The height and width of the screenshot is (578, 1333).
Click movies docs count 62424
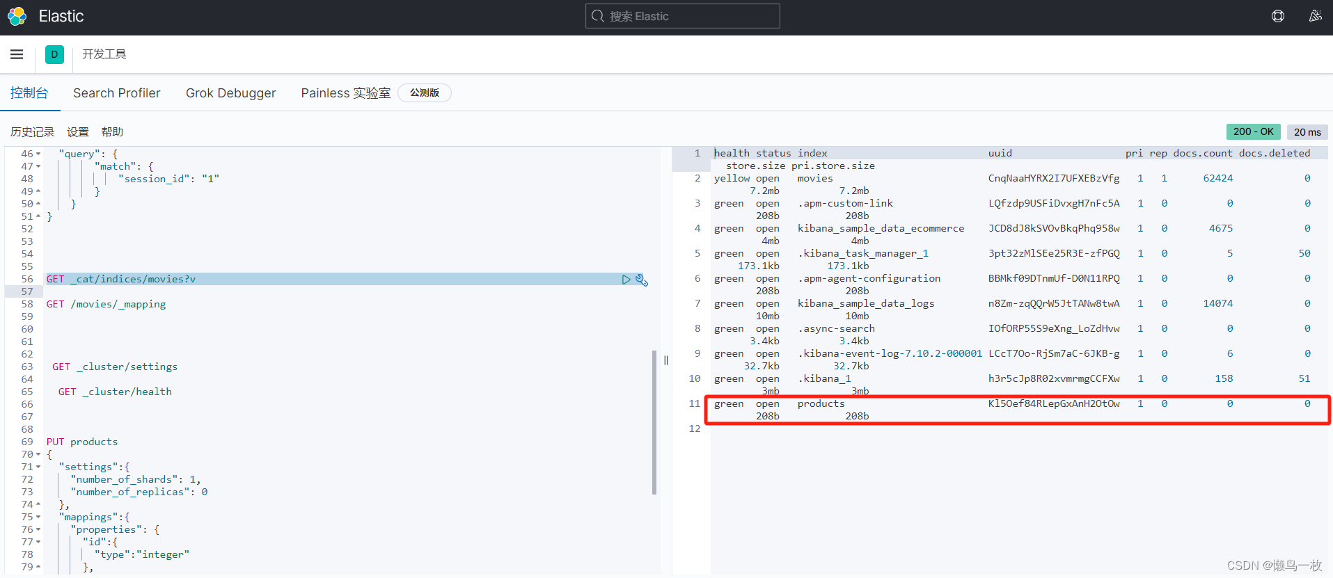tap(1218, 178)
